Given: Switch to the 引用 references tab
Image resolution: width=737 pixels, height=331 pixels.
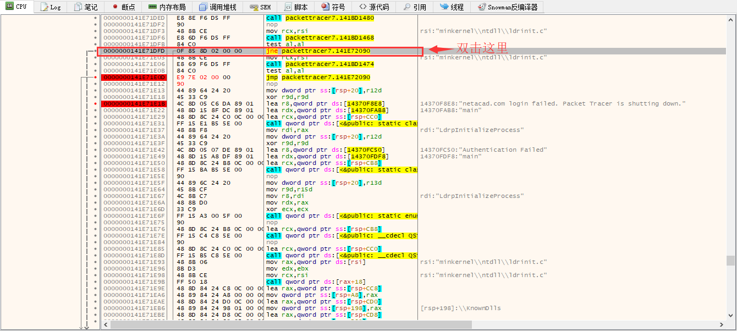Looking at the screenshot, I should tap(415, 7).
